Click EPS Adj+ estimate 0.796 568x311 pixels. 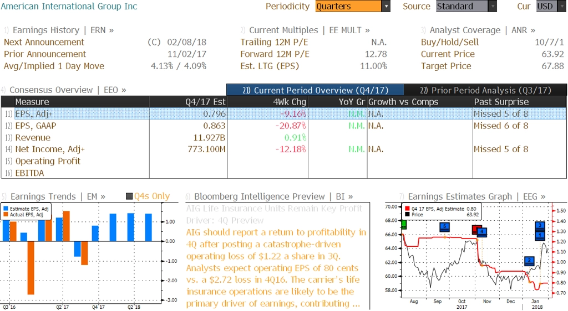pyautogui.click(x=214, y=114)
